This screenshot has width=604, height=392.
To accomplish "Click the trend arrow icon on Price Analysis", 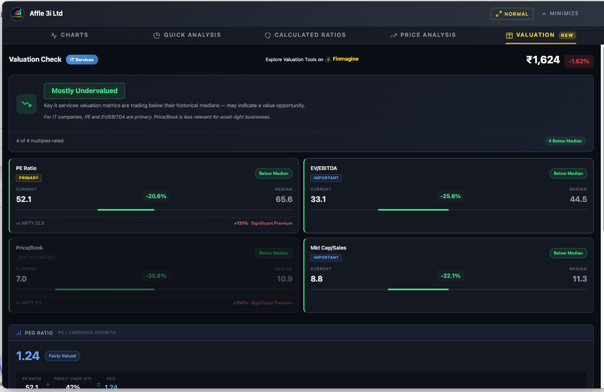I will (393, 35).
